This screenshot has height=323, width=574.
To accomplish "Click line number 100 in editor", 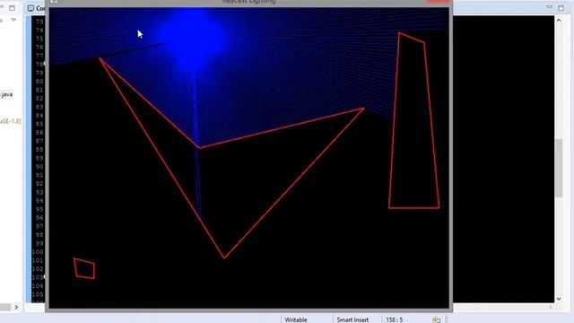I will click(38, 251).
